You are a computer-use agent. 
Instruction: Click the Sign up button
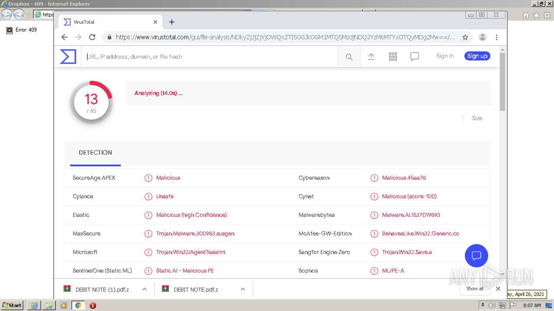click(x=477, y=56)
